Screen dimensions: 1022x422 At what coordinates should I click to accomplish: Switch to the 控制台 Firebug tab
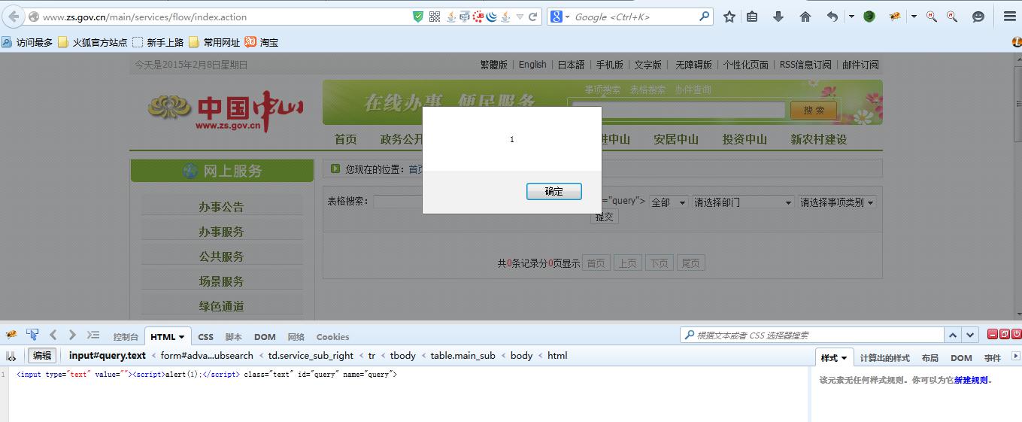pos(126,337)
